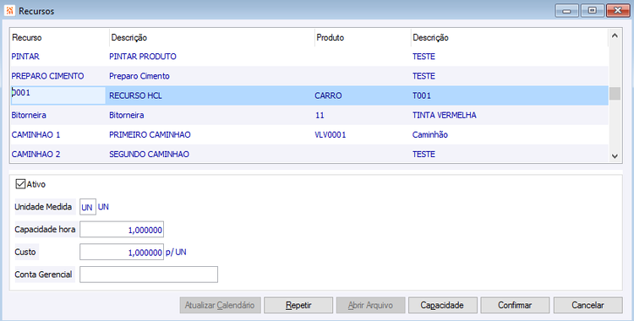Click the Atualizar Calendário button
The height and width of the screenshot is (321, 634).
pos(220,305)
